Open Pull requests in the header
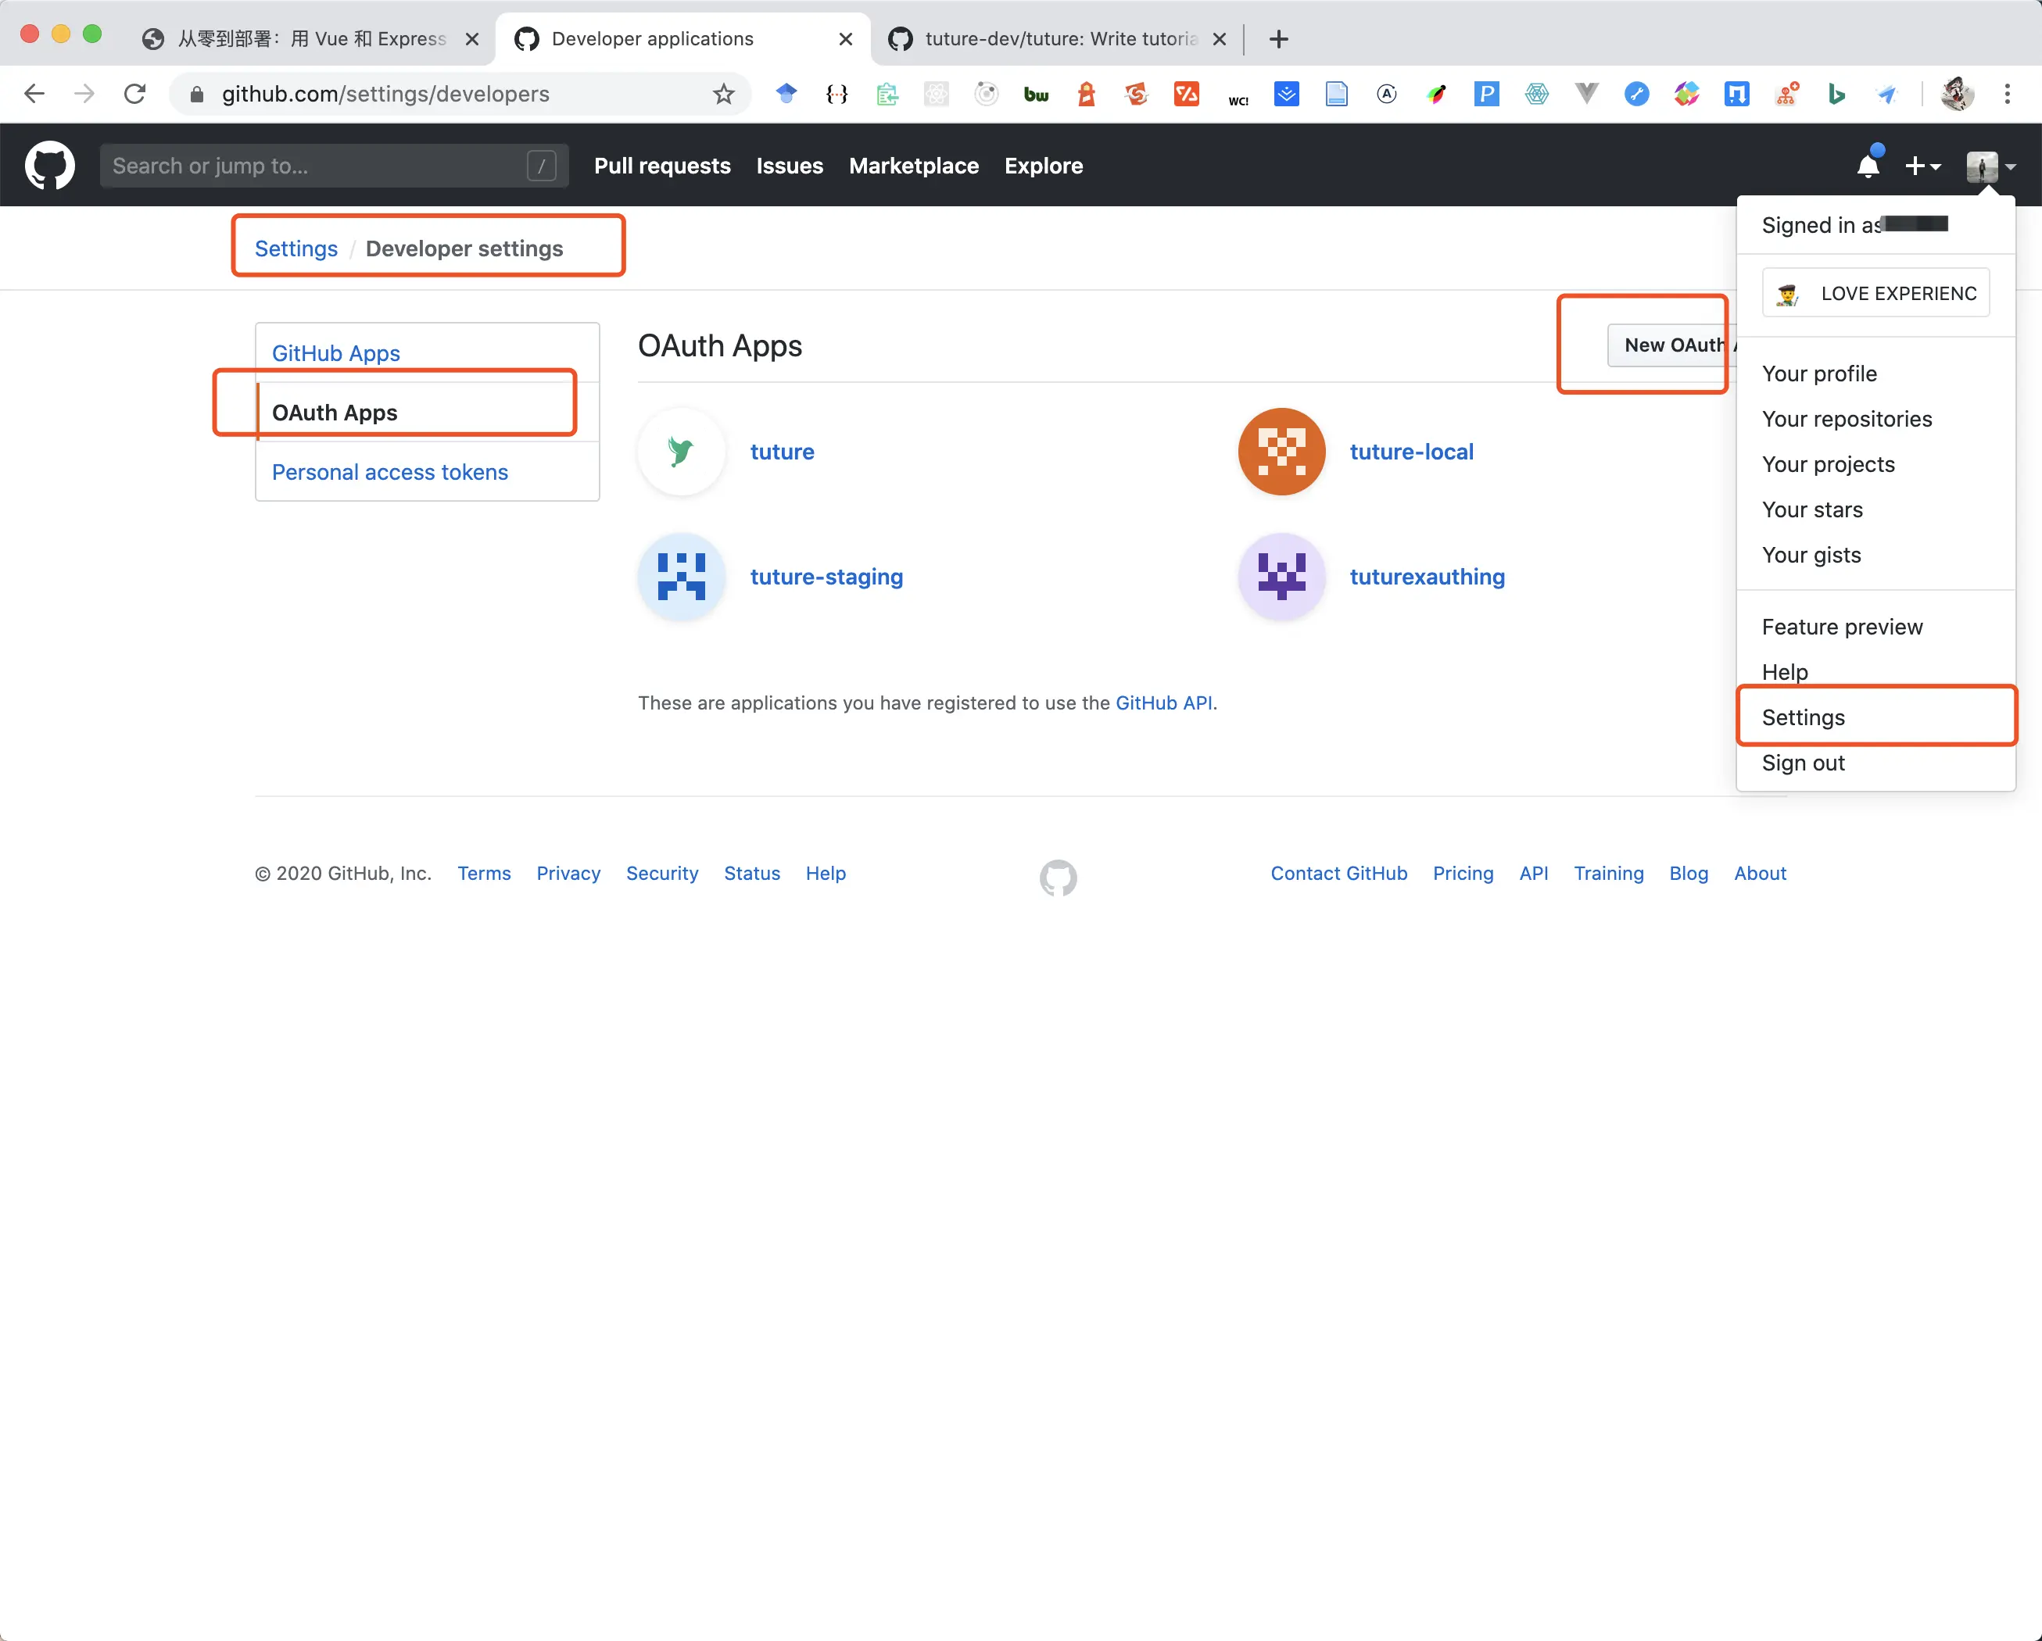 coord(662,166)
